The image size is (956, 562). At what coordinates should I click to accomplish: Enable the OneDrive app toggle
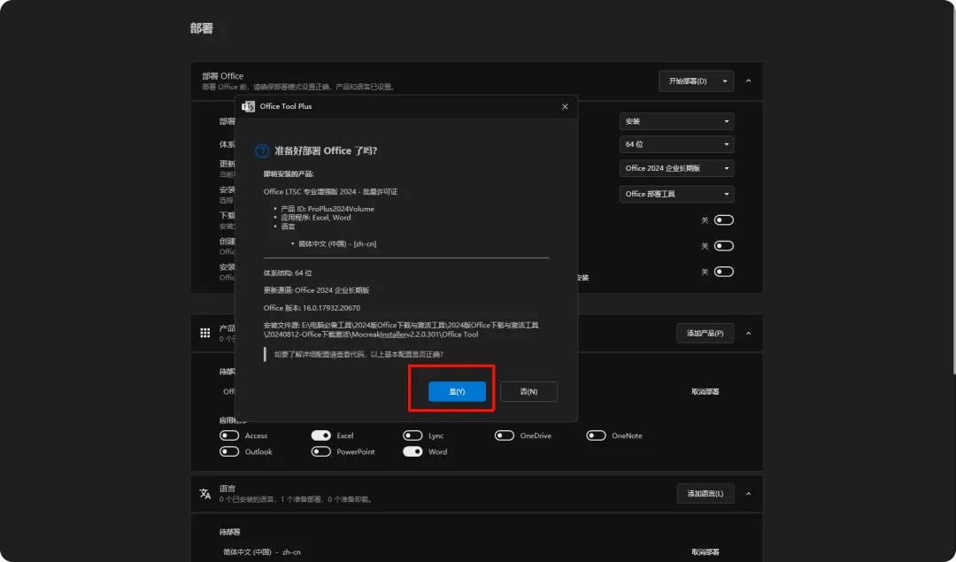(x=505, y=435)
